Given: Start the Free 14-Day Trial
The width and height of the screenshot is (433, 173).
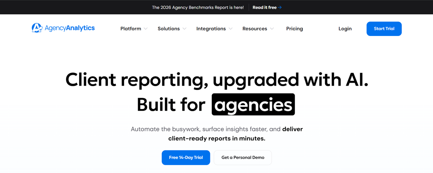Looking at the screenshot, I should [186, 158].
